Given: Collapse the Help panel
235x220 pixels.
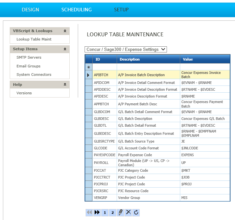Looking at the screenshot, I should pos(65,85).
